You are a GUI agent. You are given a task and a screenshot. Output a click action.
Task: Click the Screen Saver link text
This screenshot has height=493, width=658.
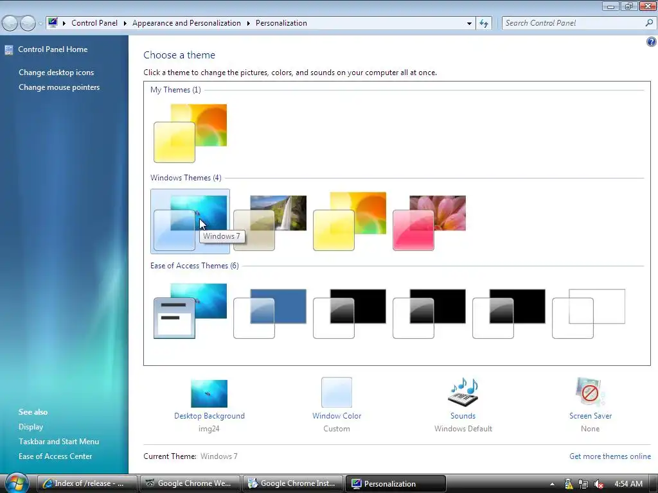tap(591, 416)
